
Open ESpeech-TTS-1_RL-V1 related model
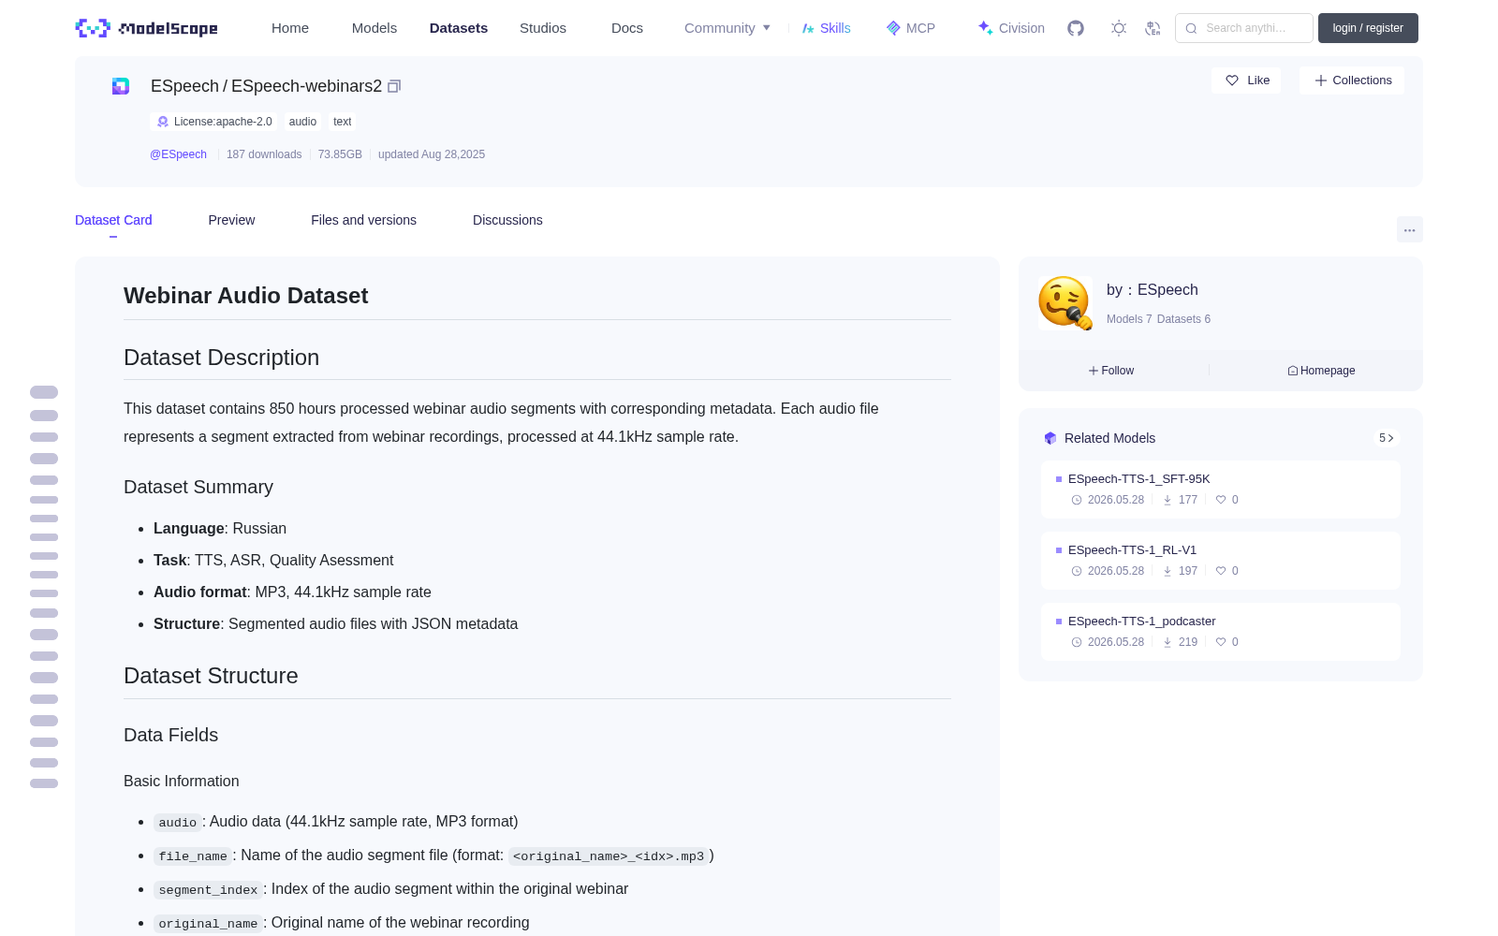1221,561
